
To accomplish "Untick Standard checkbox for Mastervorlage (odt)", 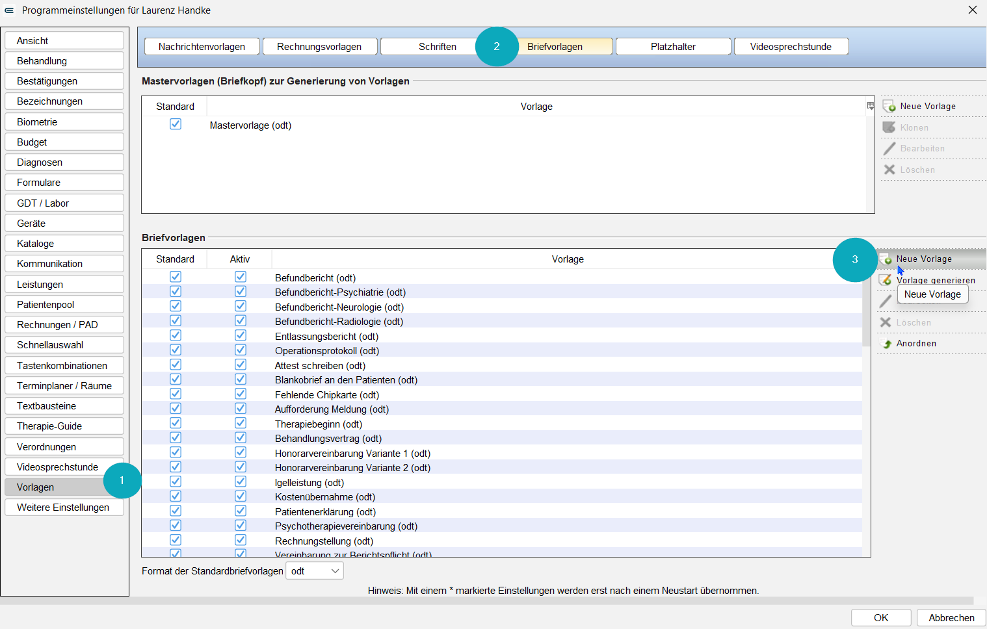I will click(x=176, y=124).
